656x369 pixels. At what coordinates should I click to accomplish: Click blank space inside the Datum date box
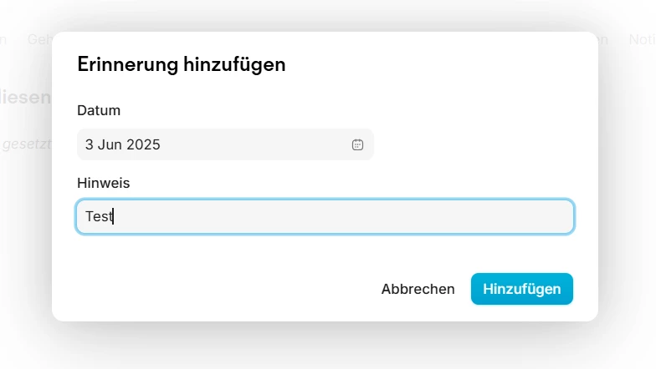coord(251,144)
